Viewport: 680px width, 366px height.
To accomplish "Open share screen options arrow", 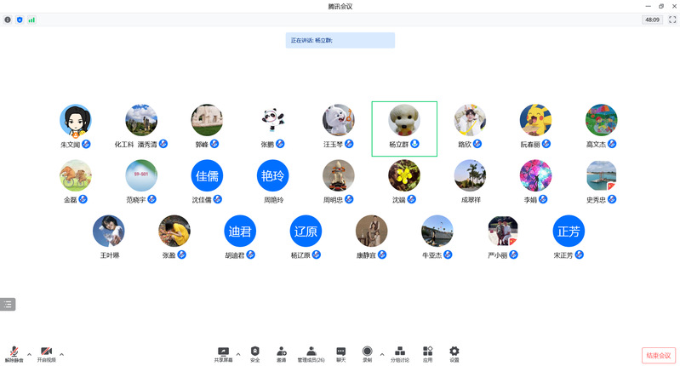I will (x=238, y=354).
